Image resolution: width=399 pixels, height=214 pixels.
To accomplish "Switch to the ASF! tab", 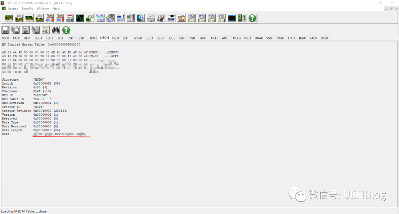I will tap(203, 38).
